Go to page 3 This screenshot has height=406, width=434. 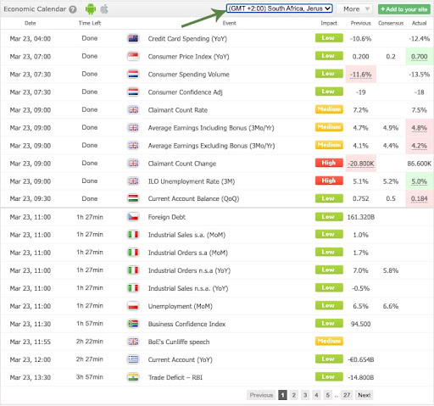point(305,395)
